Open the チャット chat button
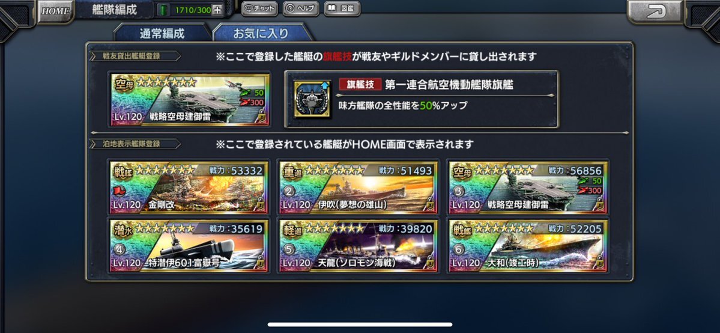 (x=259, y=8)
